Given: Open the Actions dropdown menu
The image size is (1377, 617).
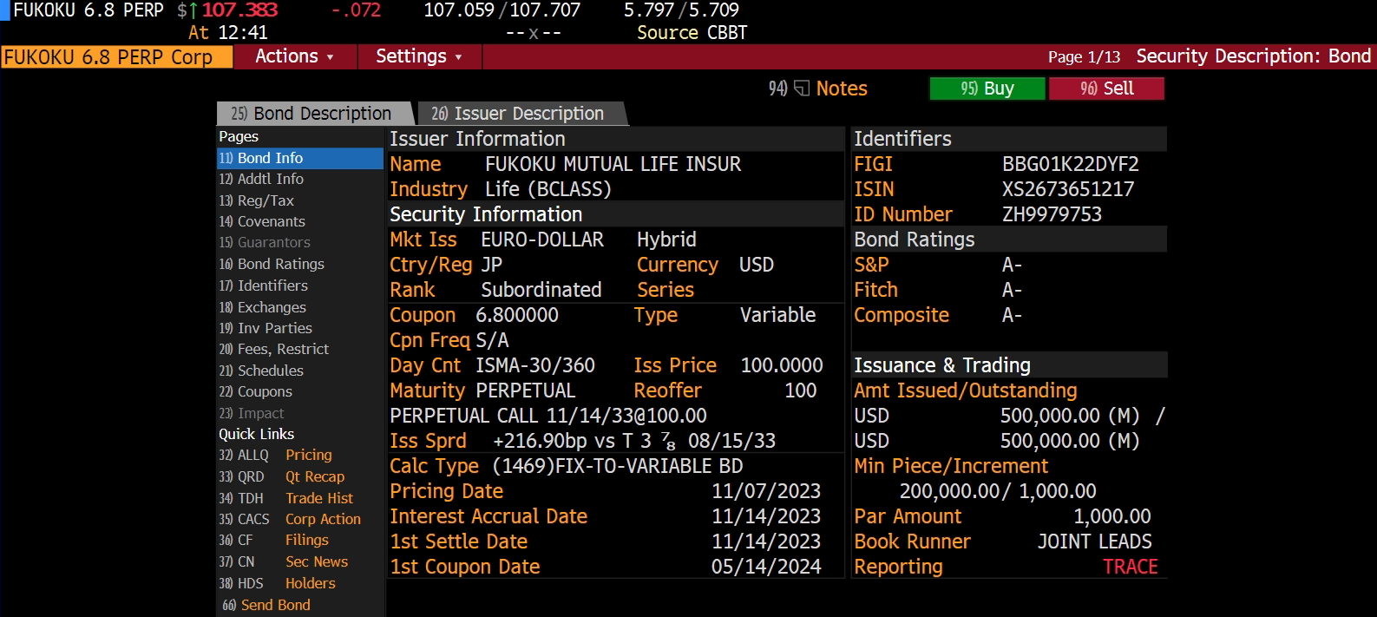Looking at the screenshot, I should click(294, 56).
